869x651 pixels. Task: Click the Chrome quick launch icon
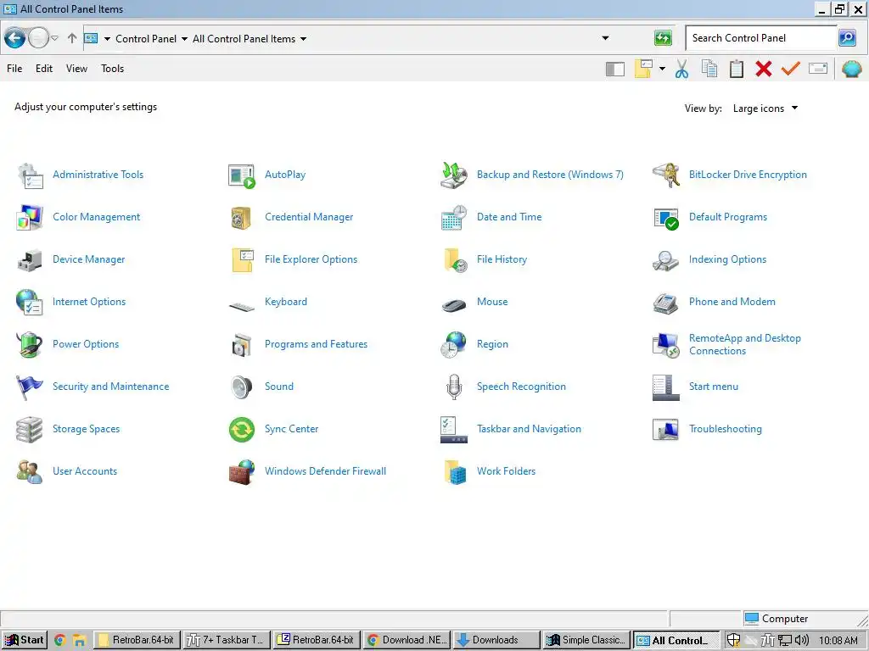pos(60,641)
